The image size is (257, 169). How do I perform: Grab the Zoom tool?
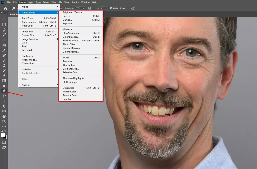click(x=4, y=121)
